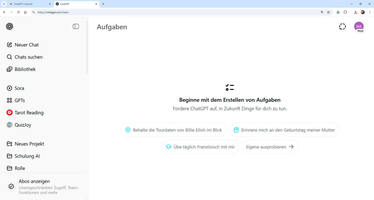Click the PLUS badge under the avatar
This screenshot has height=200, width=374.
coord(360,31)
